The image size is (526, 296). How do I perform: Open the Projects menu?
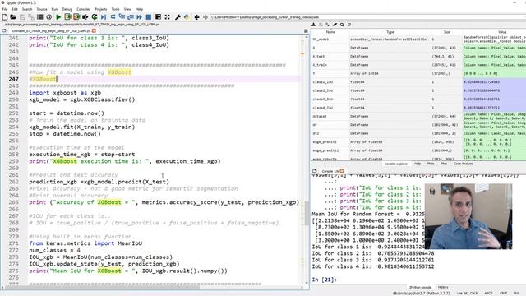100,9
